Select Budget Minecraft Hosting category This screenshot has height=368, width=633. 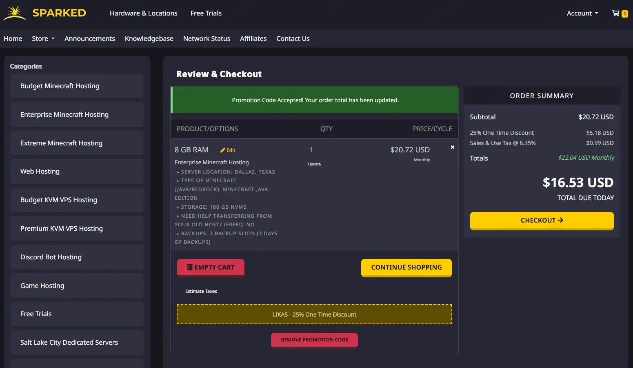(77, 86)
